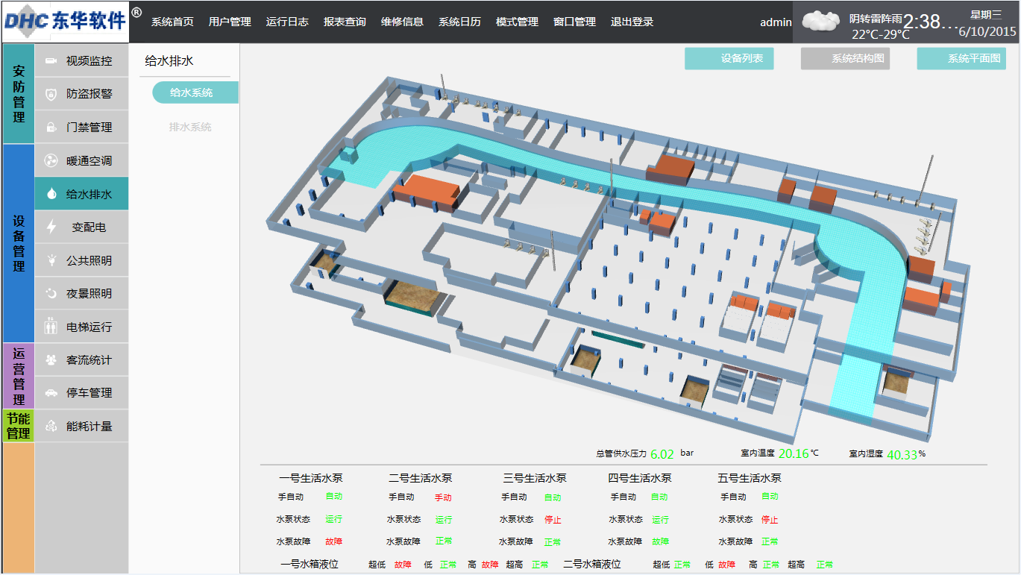Go to 报表查询 in top menu
Viewport: 1021px width, 575px height.
(345, 22)
